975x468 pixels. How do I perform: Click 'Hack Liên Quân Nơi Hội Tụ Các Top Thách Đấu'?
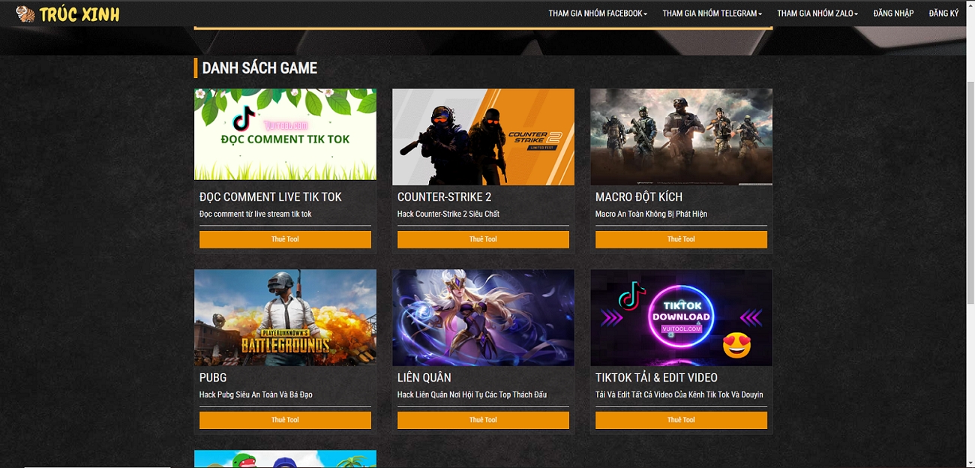point(472,395)
